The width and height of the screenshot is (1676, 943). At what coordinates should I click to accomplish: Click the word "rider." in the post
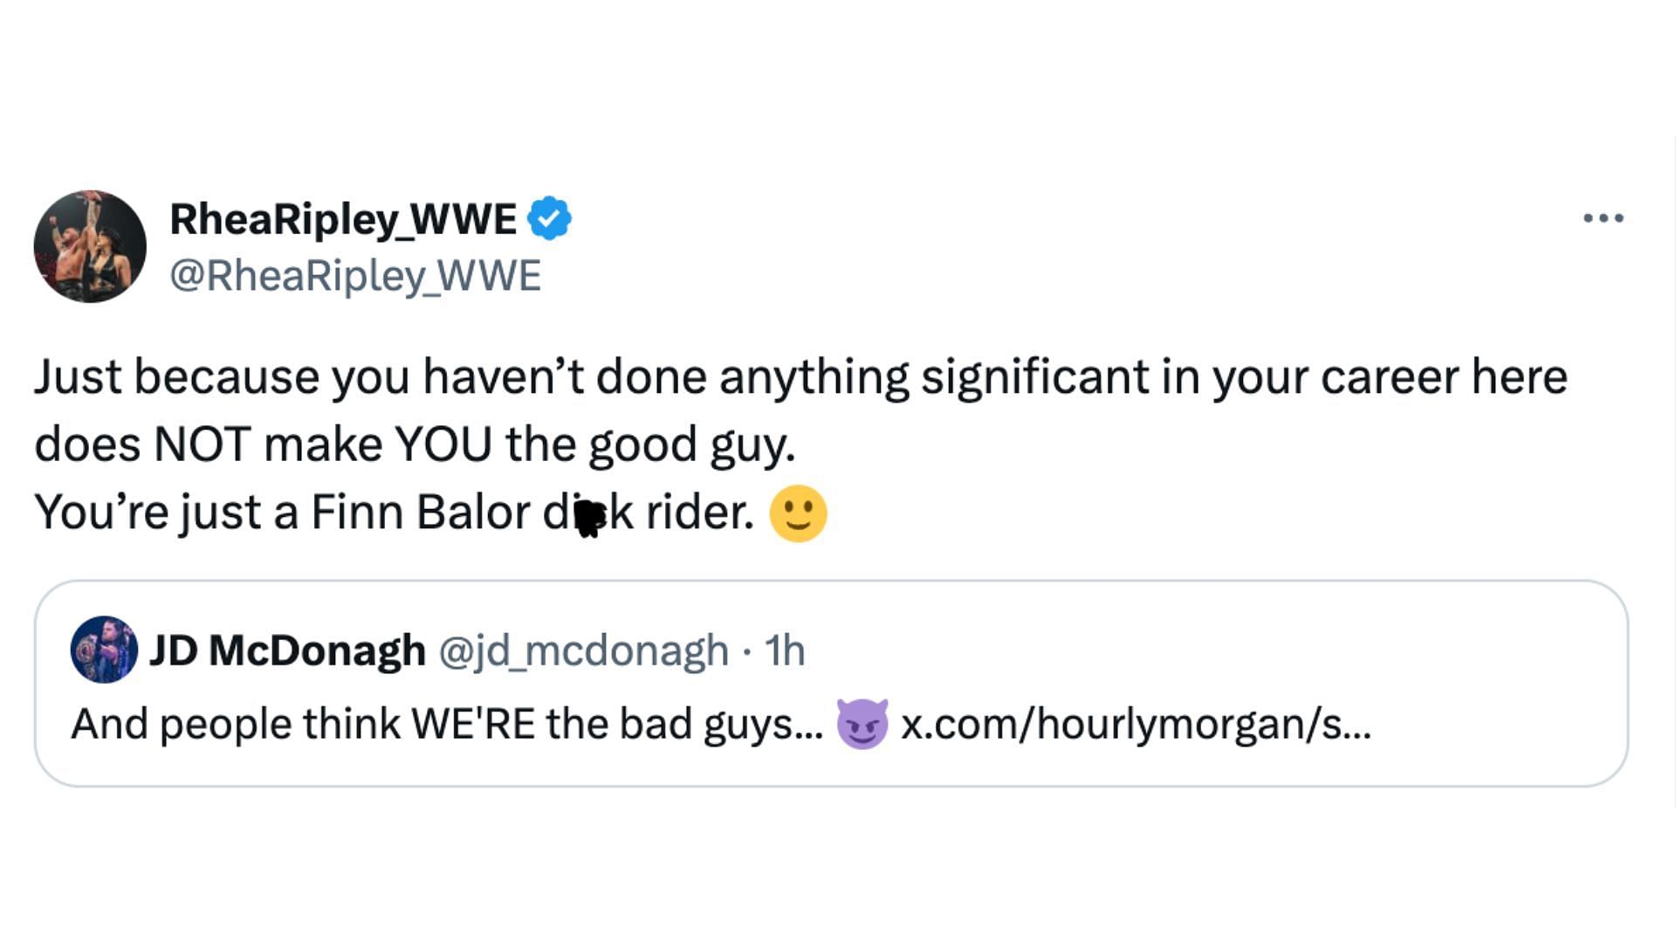click(700, 513)
